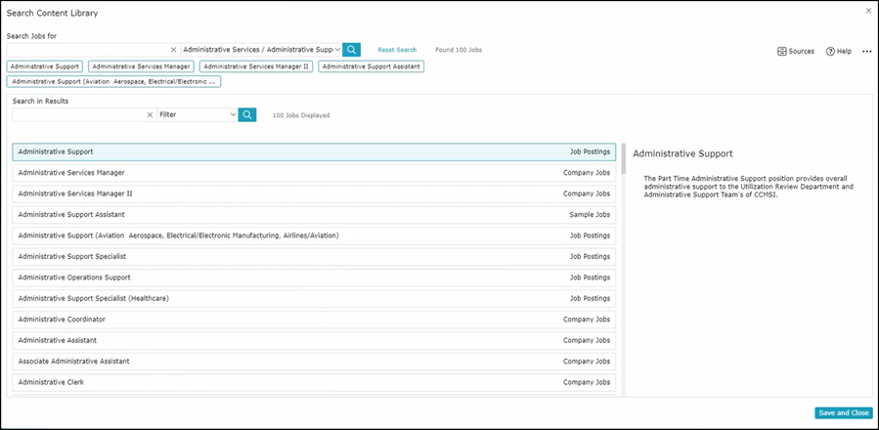879x430 pixels.
Task: Clear the Search in Results field
Action: tap(151, 114)
